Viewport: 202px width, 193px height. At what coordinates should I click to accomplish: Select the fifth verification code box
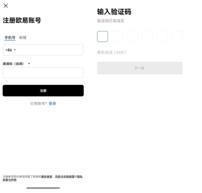pyautogui.click(x=162, y=37)
